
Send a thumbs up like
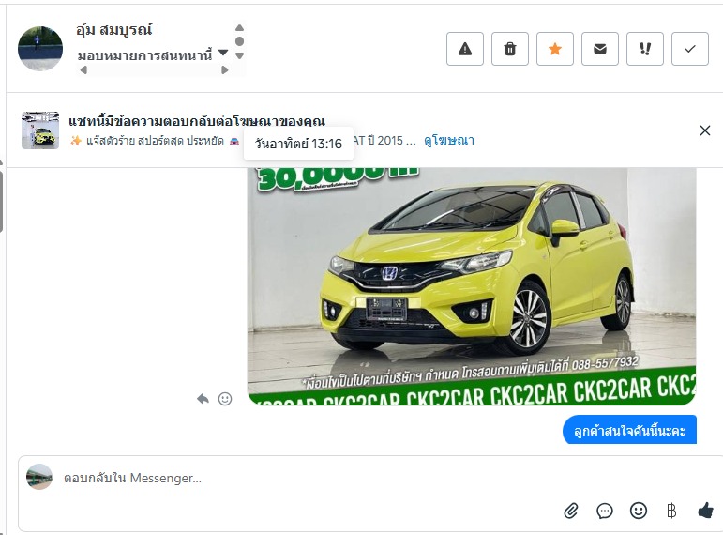point(705,511)
